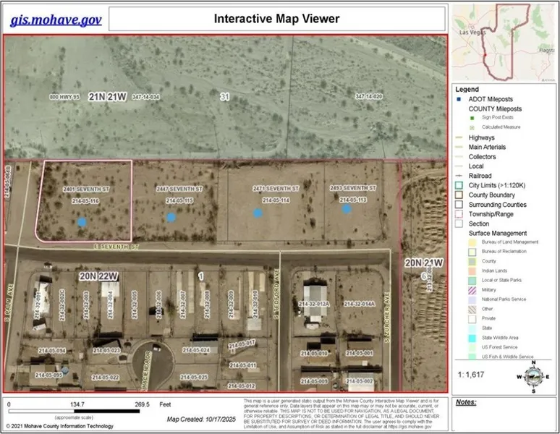Click the City Limits legend box
560x434 pixels.
point(459,185)
